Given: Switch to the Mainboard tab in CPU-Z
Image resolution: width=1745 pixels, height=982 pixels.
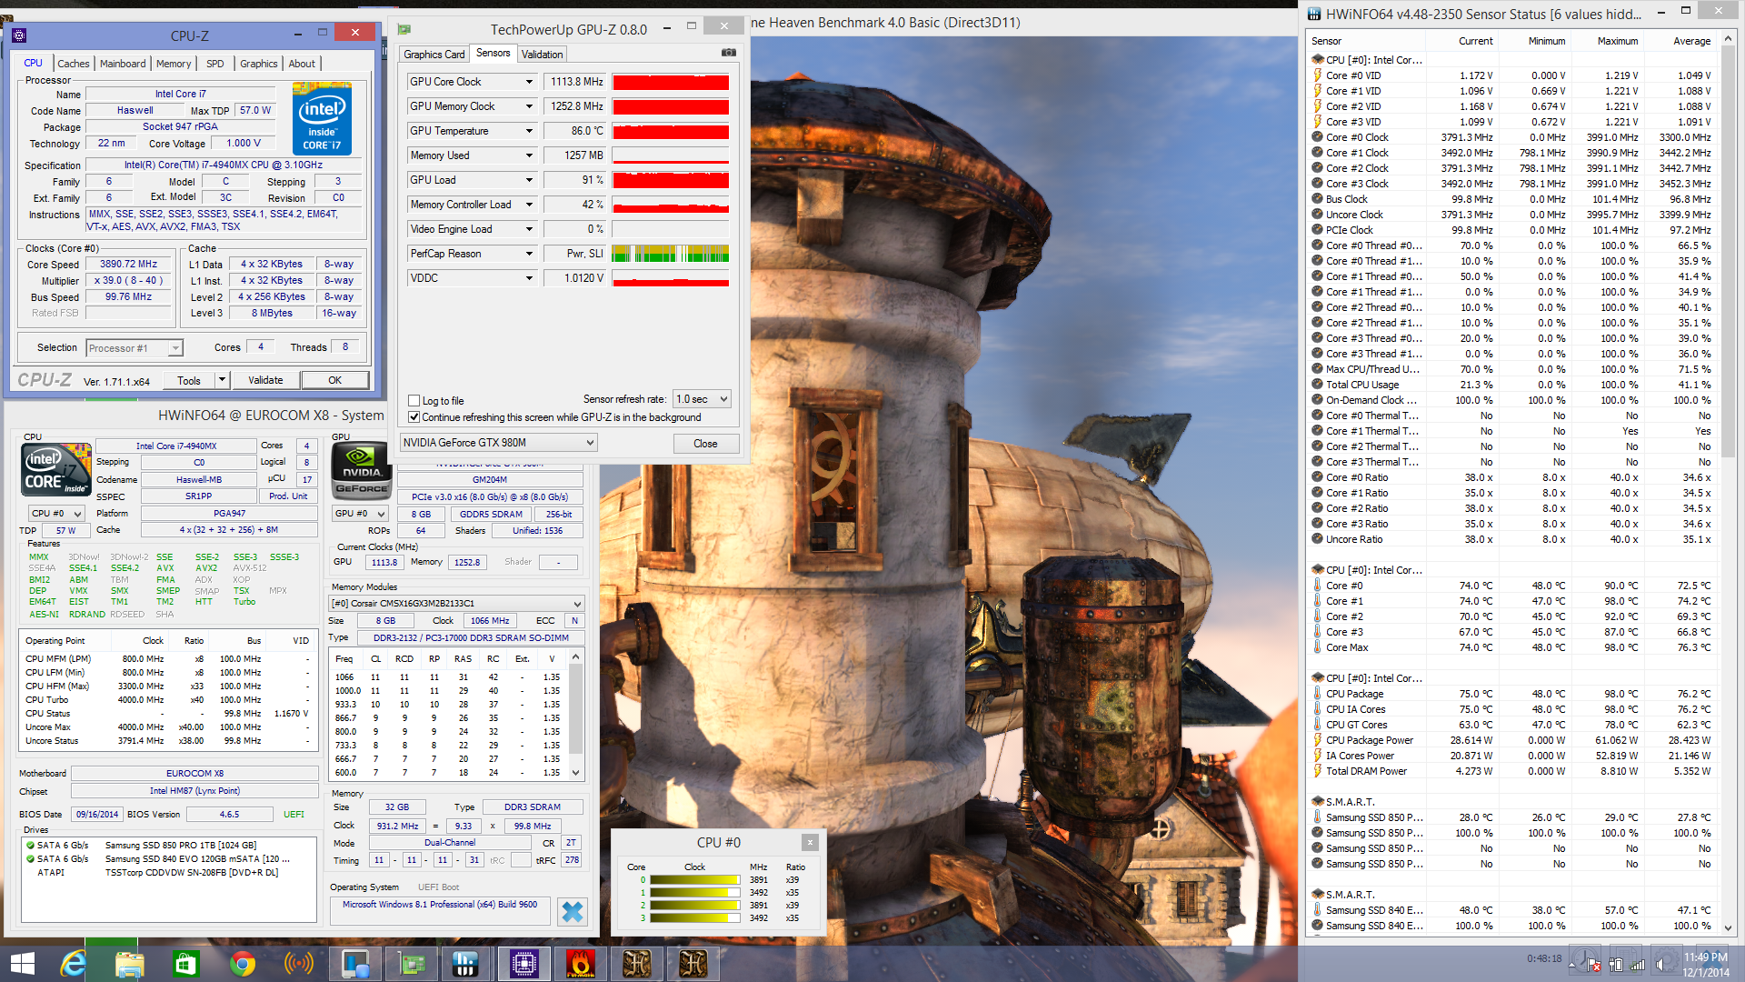Looking at the screenshot, I should click(x=123, y=64).
